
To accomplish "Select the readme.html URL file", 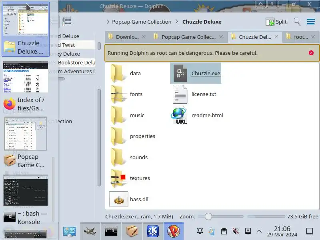I will (198, 116).
